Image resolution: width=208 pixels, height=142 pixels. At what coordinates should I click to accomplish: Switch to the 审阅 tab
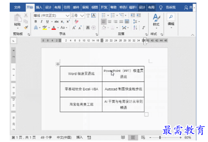click(85, 7)
